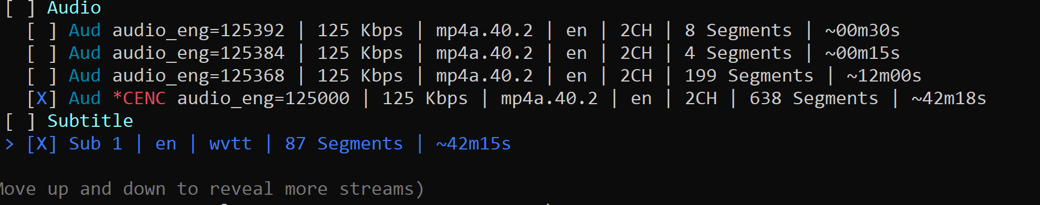The width and height of the screenshot is (1040, 205).
Task: Select the audio_eng=125384 stream name
Action: 198,53
